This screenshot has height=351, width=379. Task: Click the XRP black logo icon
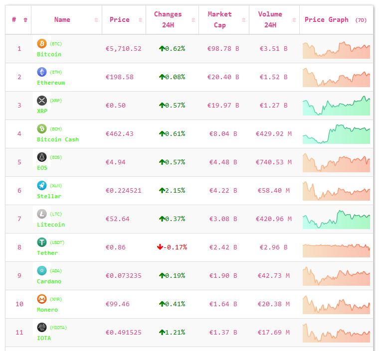pyautogui.click(x=42, y=101)
